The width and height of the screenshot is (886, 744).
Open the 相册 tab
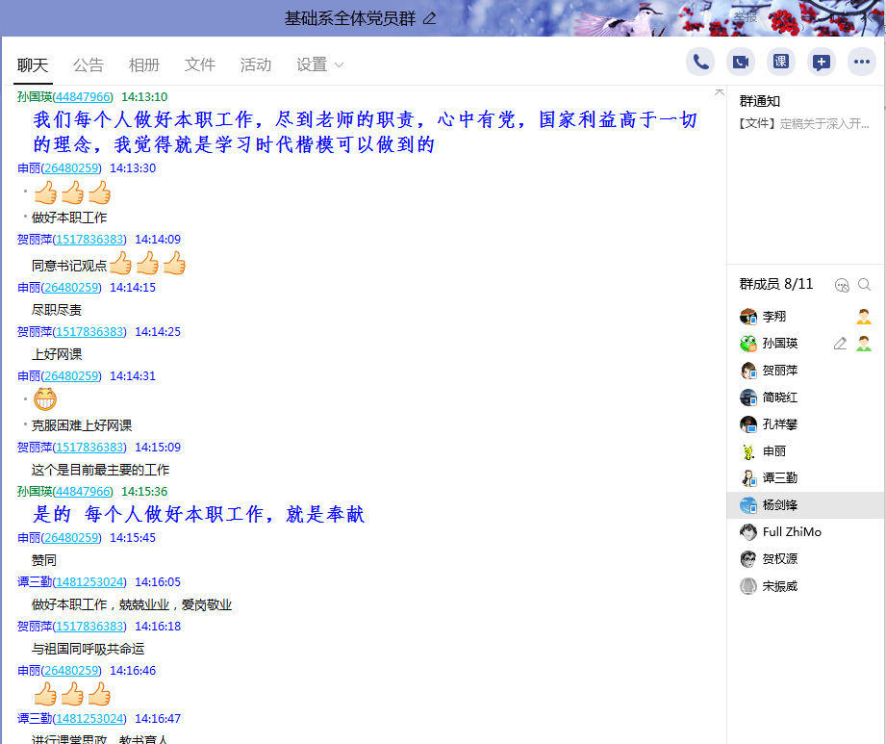point(144,65)
